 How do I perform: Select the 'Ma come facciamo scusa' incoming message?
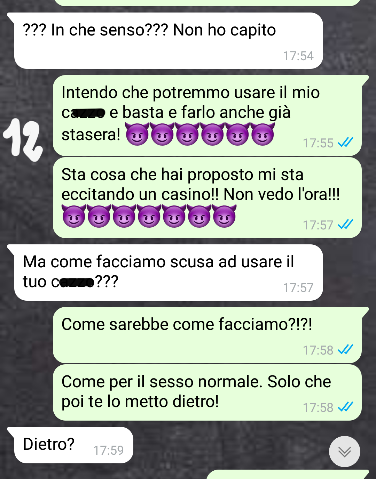pos(169,273)
